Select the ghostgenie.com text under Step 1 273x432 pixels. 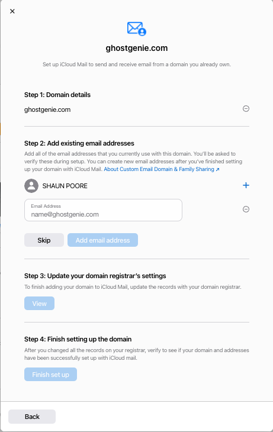[47, 109]
